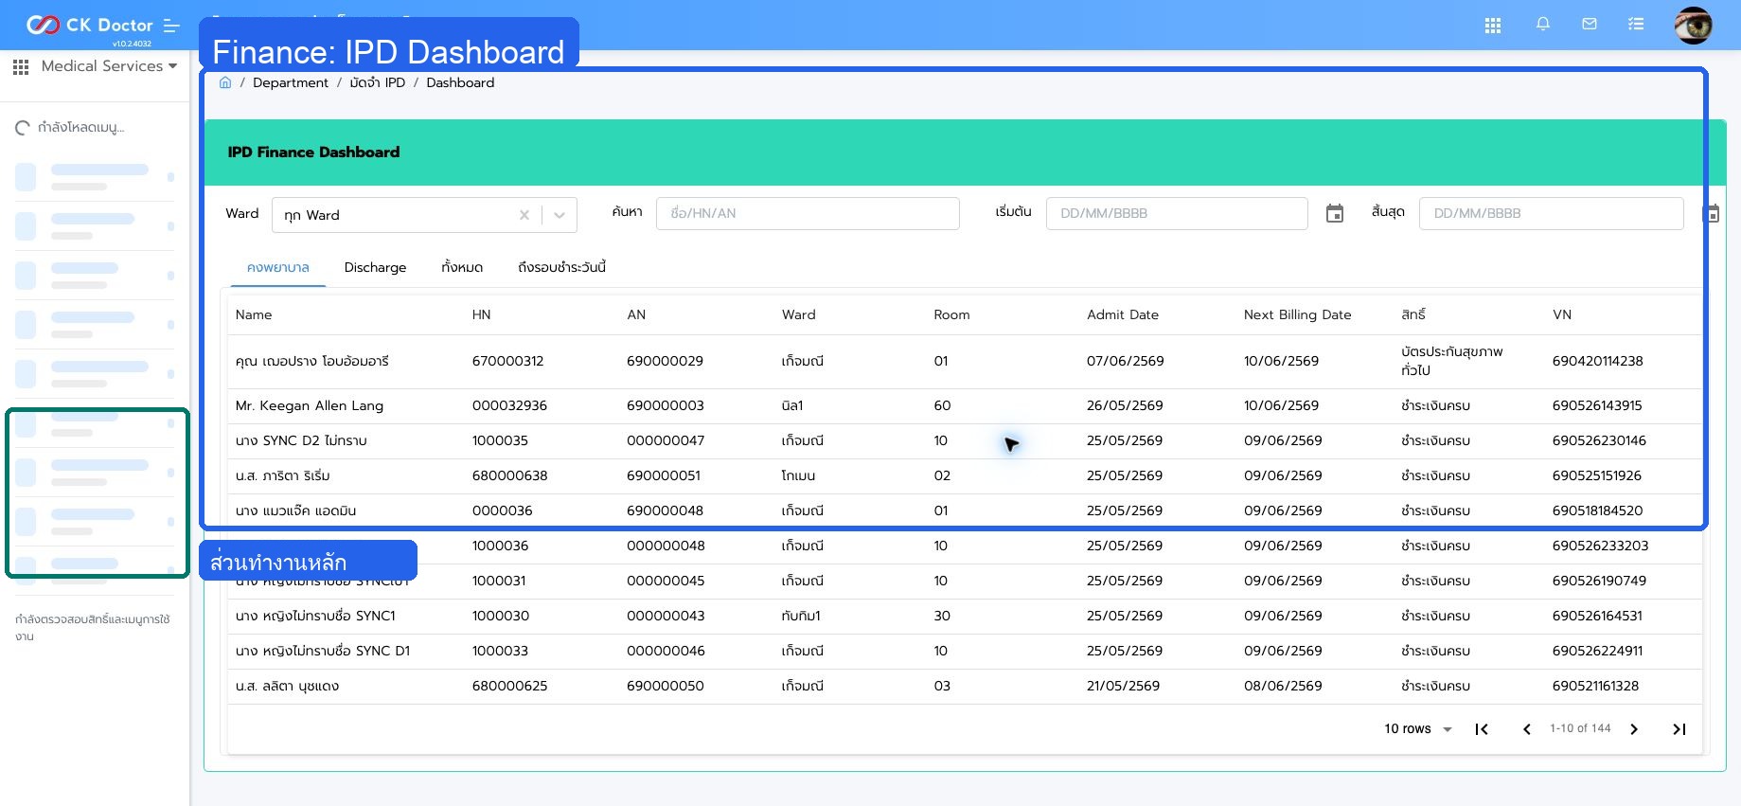Switch to ถึงรอบชำระวันนี้ tab
Screen dimensions: 1741x806
click(561, 267)
